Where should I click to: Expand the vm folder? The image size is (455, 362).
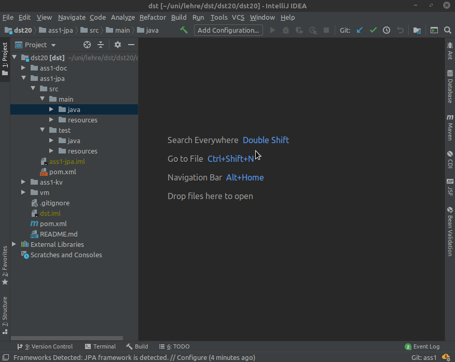coord(23,192)
